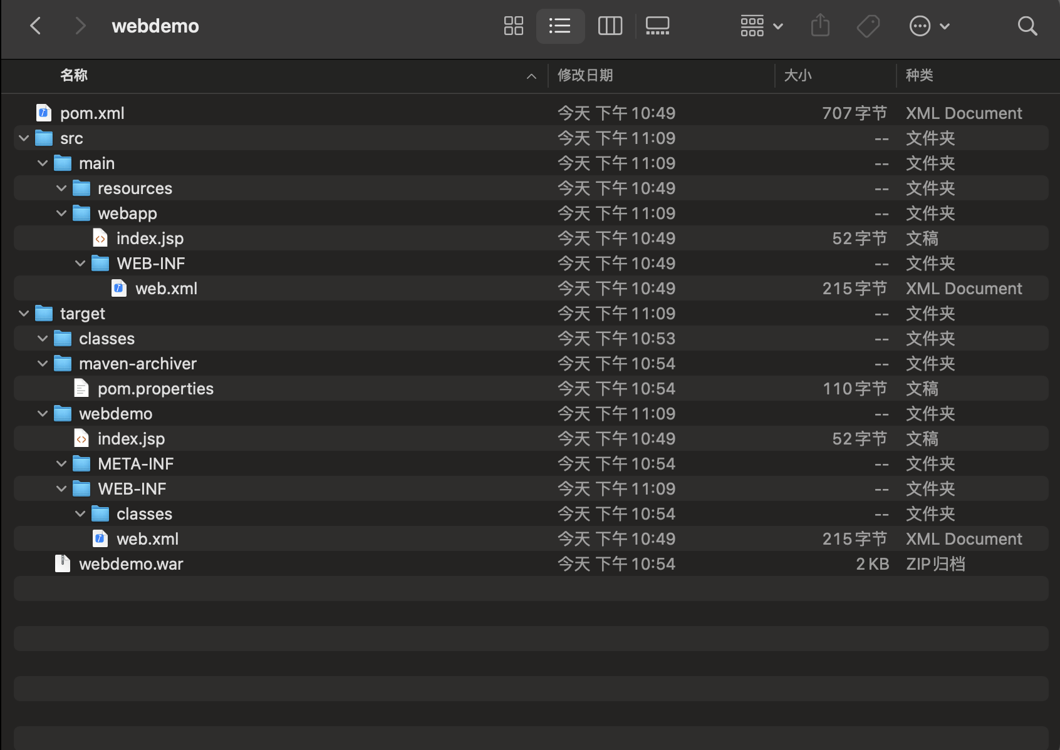This screenshot has width=1060, height=750.
Task: Select the pom.properties file name
Action: [x=155, y=389]
